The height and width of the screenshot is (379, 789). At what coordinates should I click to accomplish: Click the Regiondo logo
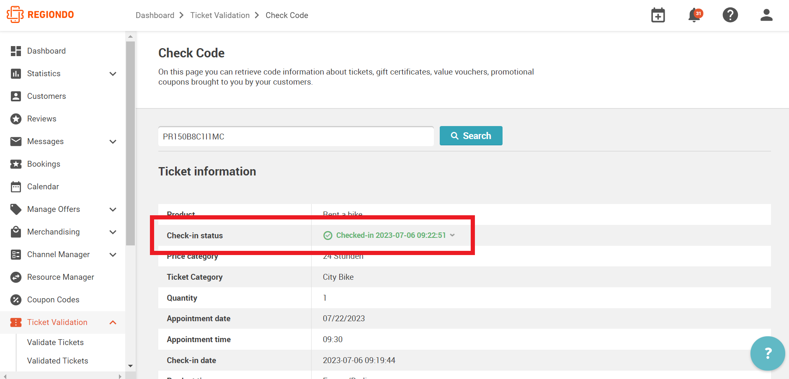(40, 15)
